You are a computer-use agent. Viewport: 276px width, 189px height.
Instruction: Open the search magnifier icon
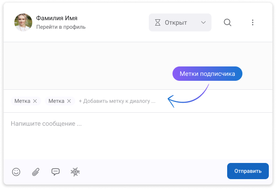click(228, 22)
